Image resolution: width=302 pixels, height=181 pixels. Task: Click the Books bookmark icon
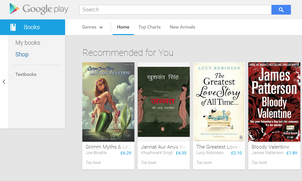[x=13, y=27]
